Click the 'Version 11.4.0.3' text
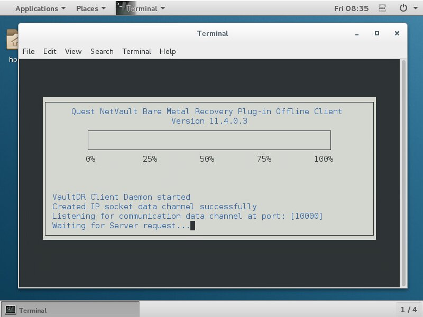 [209, 121]
